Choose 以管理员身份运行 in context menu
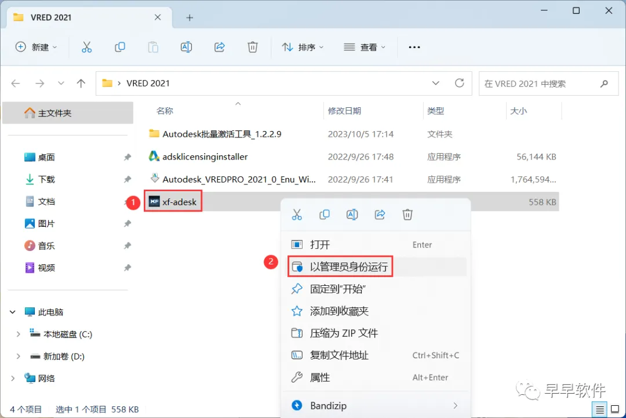 click(375, 267)
